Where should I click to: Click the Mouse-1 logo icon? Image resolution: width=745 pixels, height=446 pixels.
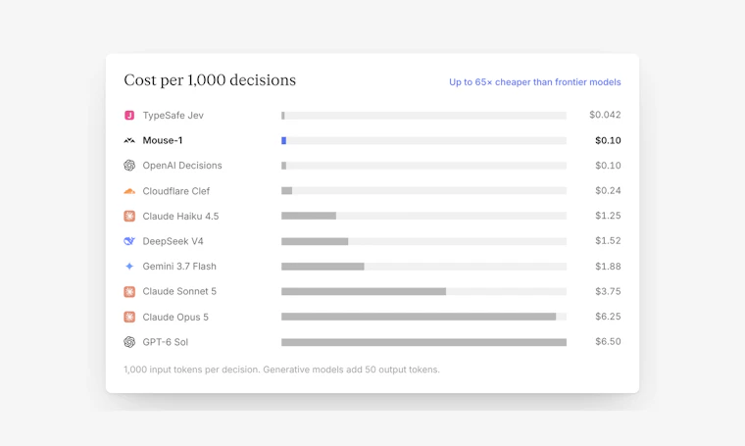[129, 140]
